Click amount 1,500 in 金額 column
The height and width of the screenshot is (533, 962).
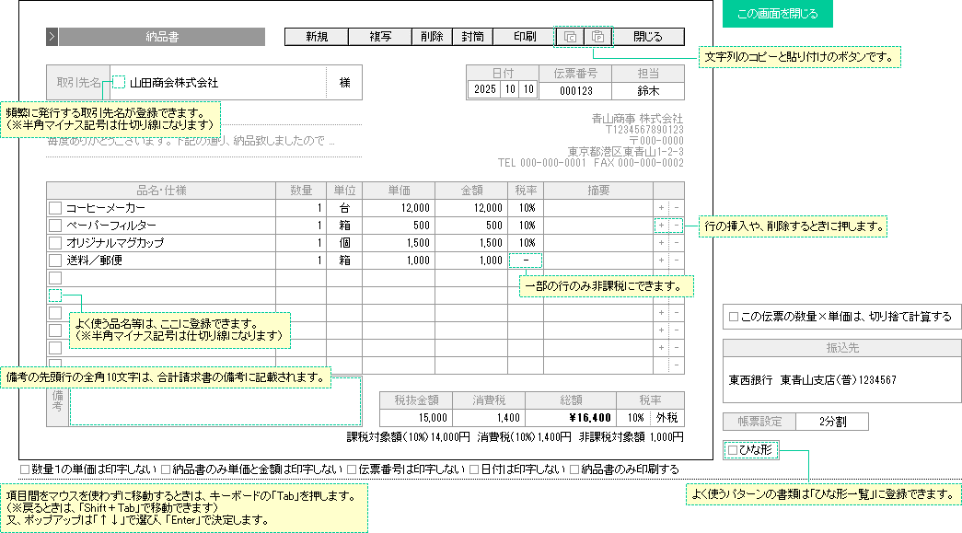(472, 243)
